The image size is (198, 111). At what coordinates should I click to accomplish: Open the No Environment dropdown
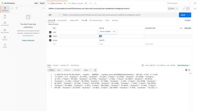pyautogui.click(x=179, y=3)
